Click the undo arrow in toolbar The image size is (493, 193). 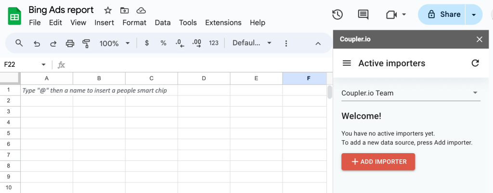[x=37, y=43]
